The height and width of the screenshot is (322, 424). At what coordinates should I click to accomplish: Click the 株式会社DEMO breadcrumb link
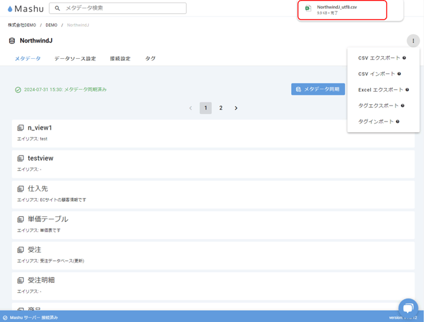point(22,25)
